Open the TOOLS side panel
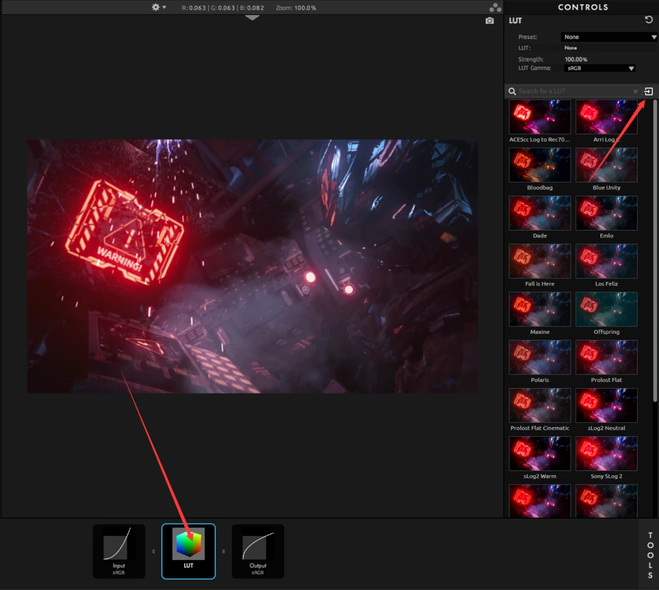The height and width of the screenshot is (590, 659). 650,555
